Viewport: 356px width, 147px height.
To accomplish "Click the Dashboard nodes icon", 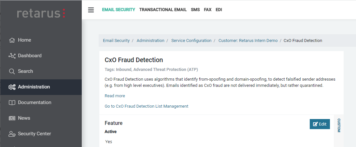I will (12, 56).
